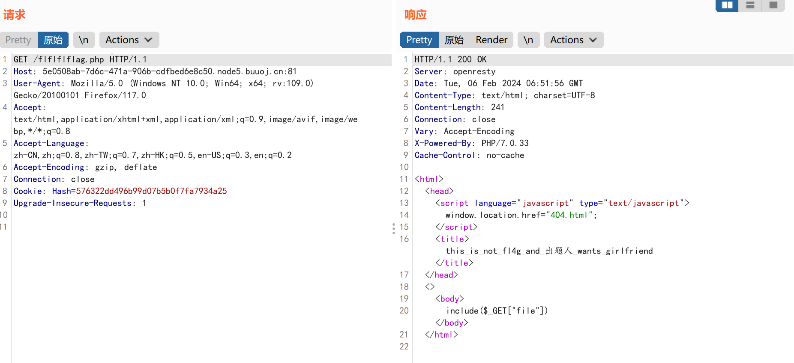Screen dimensions: 794x363
Task: Click Accept-Encoding header line
Action: [85, 167]
